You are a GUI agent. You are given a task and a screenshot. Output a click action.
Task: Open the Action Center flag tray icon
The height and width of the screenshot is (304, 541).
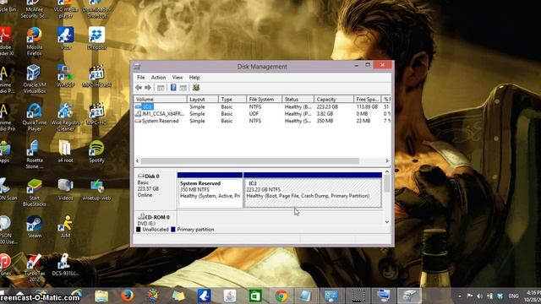click(470, 296)
